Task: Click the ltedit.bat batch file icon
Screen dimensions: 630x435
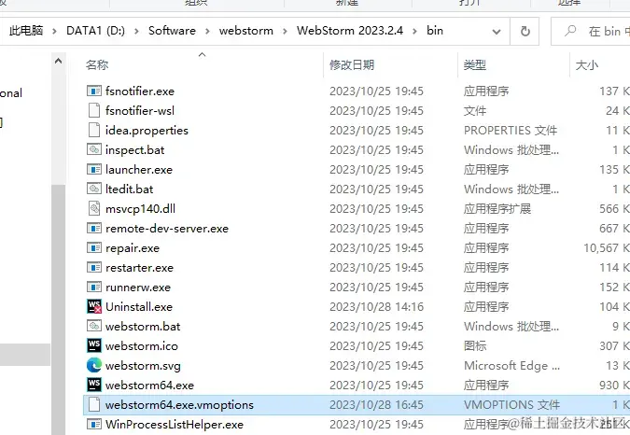Action: pos(94,189)
